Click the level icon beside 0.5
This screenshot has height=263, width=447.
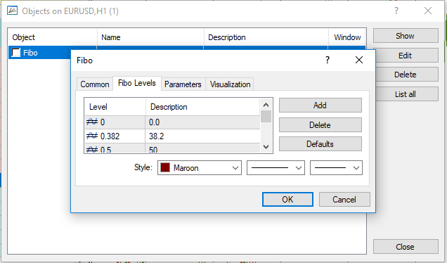[x=92, y=149]
